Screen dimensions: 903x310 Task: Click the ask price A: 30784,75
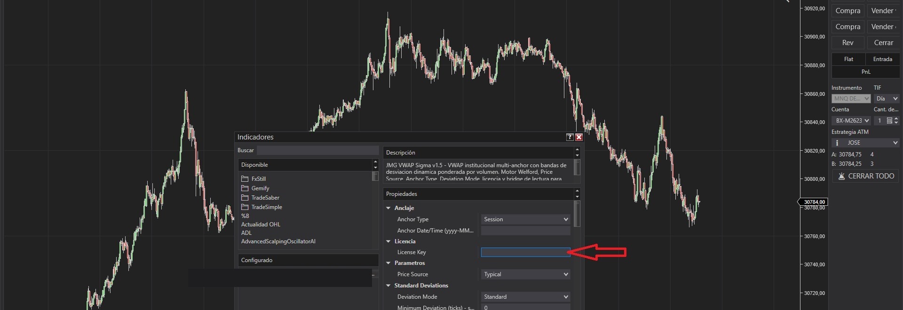[x=847, y=155]
